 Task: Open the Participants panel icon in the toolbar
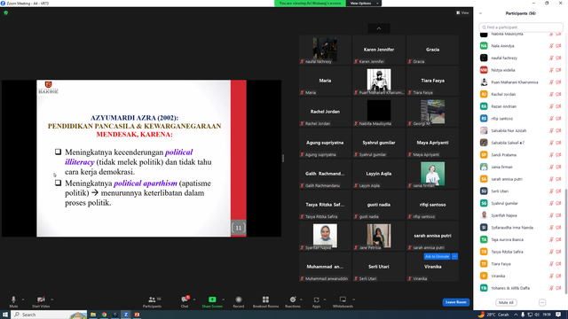coord(152,300)
